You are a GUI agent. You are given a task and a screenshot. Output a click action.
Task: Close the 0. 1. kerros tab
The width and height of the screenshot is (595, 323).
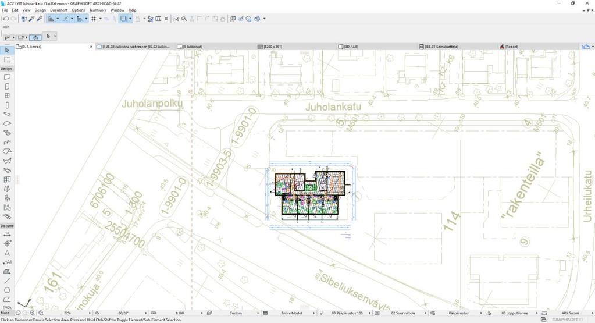pos(91,47)
